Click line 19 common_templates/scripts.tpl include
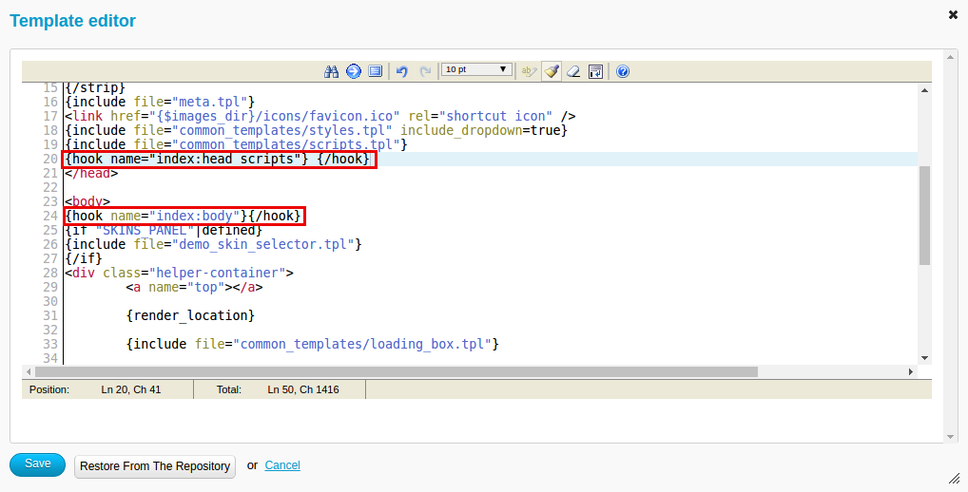 (237, 144)
